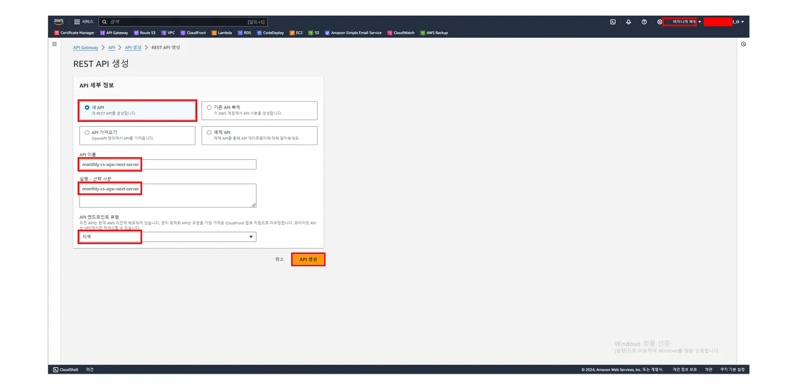Select the 새 API radio option
797x390 pixels.
(87, 108)
